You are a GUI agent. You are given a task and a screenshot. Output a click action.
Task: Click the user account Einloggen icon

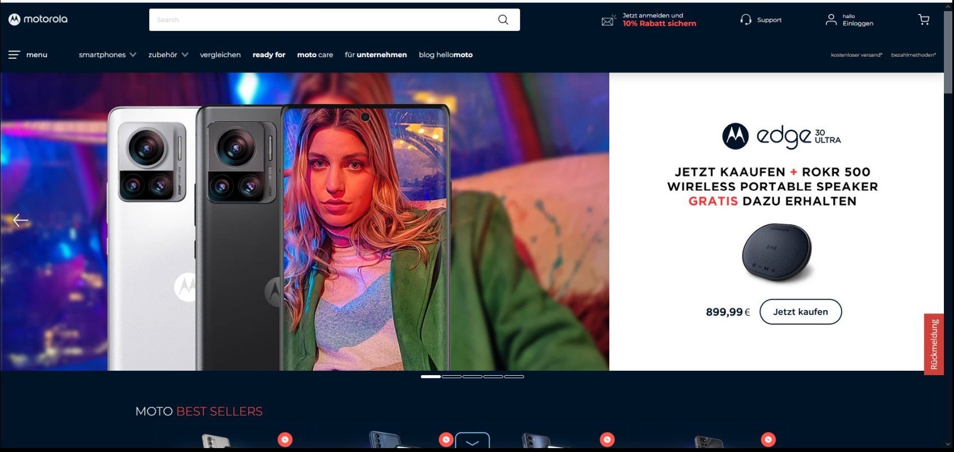831,20
